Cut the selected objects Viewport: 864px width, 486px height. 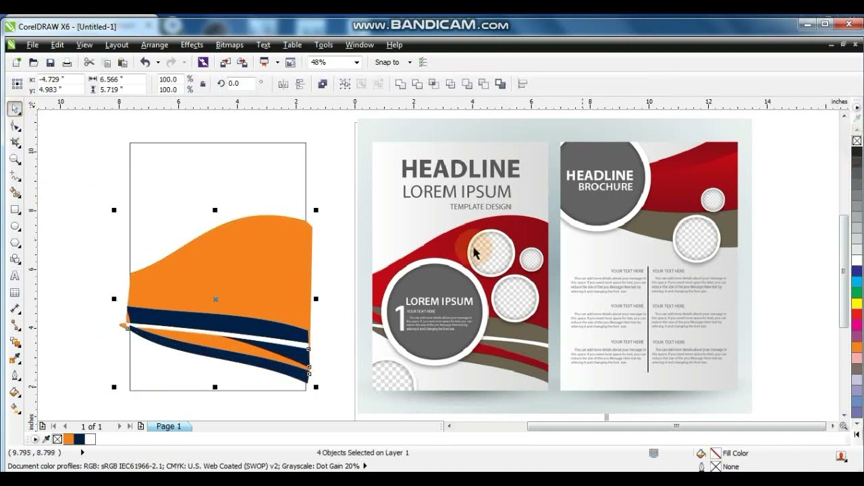[x=89, y=62]
